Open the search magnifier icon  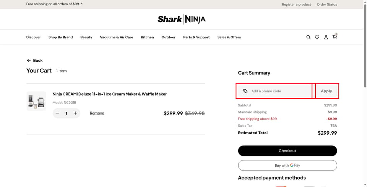(x=308, y=37)
